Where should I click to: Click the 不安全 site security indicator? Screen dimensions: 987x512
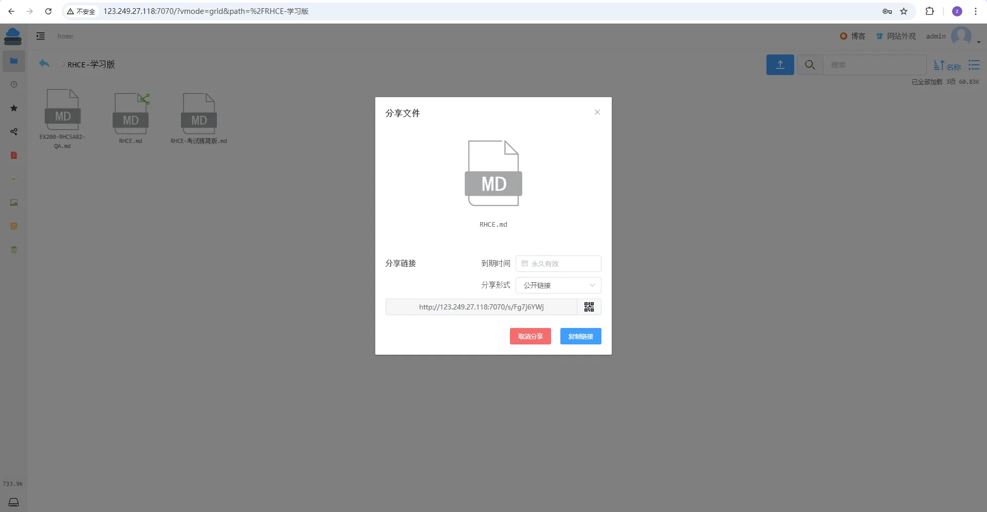(x=81, y=11)
